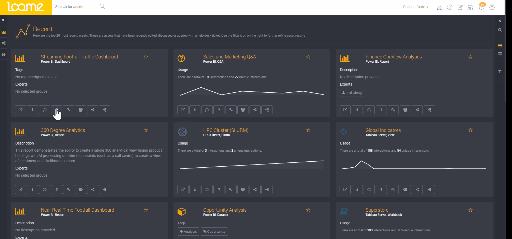Open help circle icon in top bar
This screenshot has width=512, height=239.
pos(450,7)
